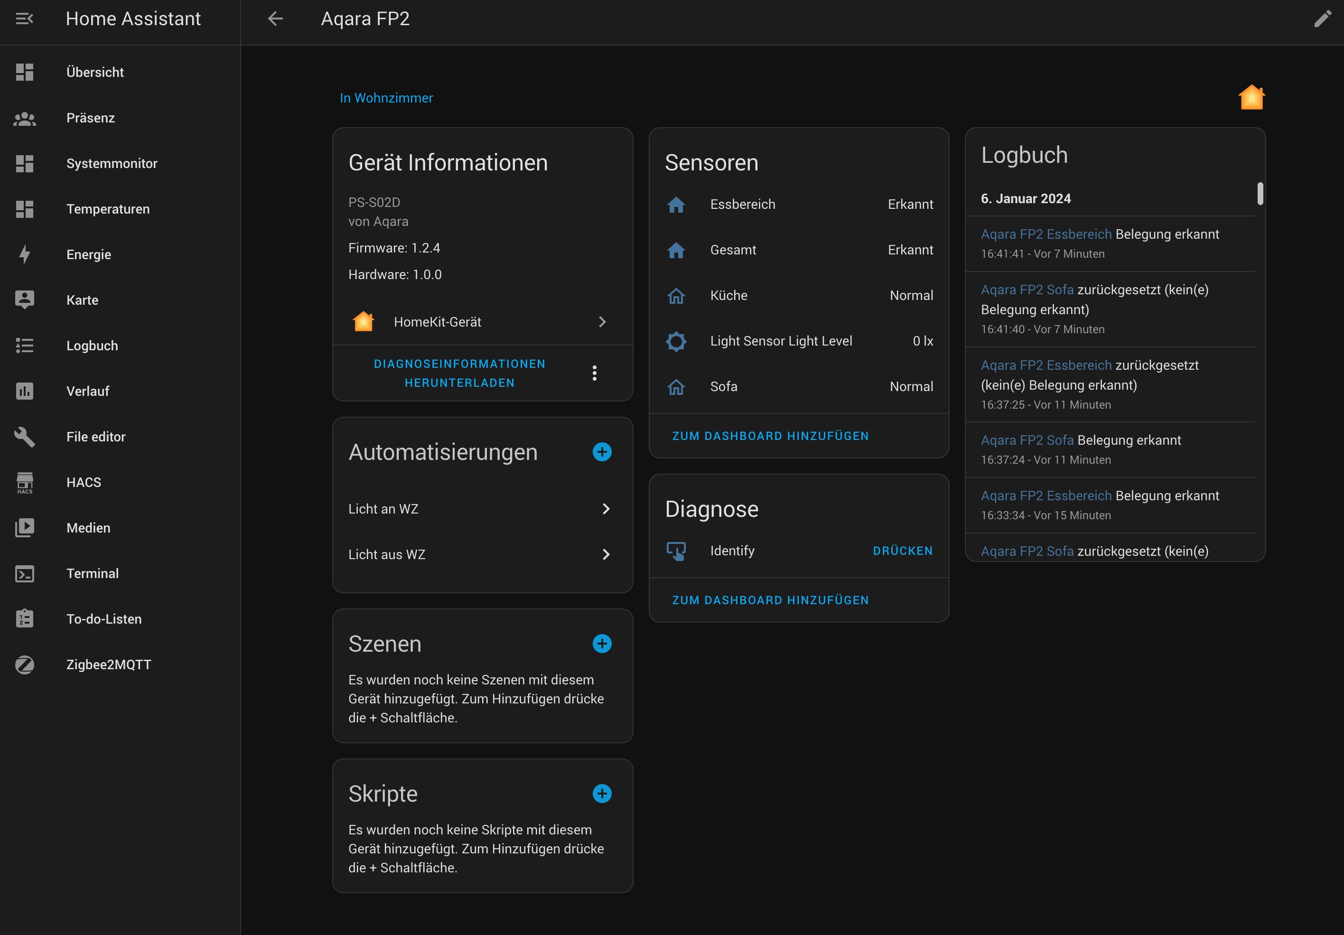Click the pencil edit icon at the top right
Image resolution: width=1344 pixels, height=935 pixels.
click(1322, 19)
